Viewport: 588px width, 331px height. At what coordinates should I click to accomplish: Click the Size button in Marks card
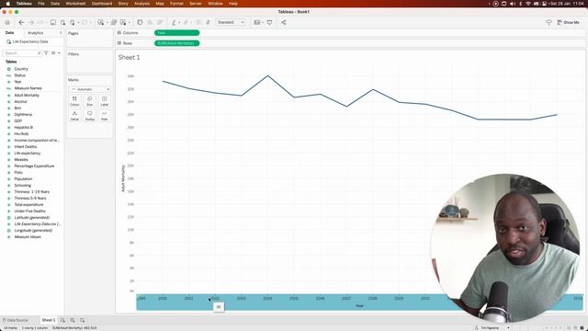coord(90,100)
